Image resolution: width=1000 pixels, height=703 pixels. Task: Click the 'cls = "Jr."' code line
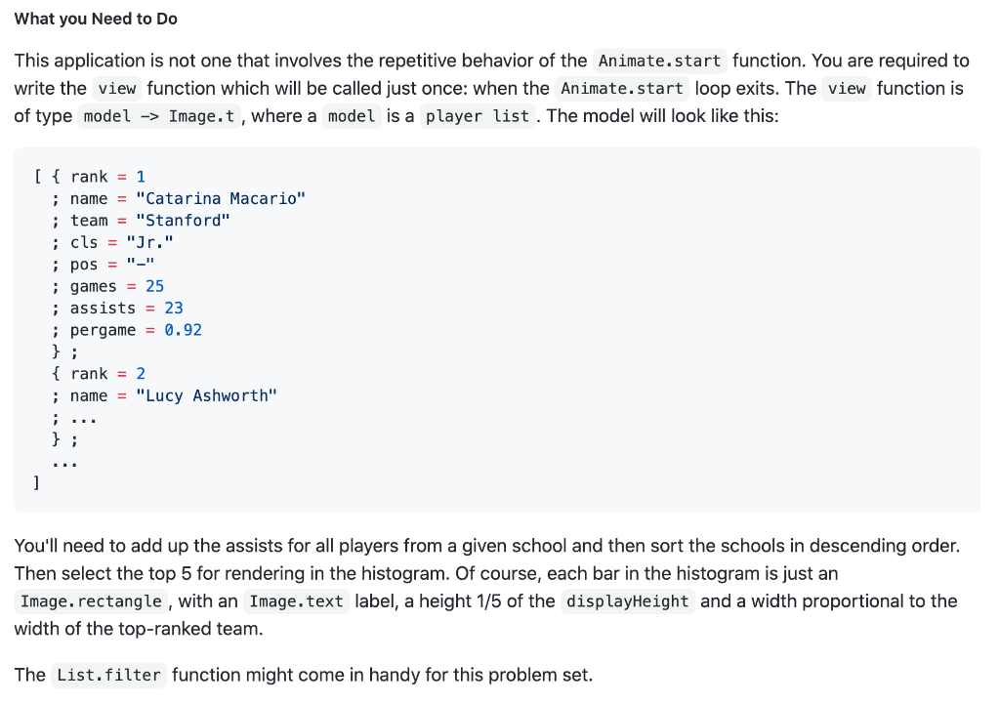click(x=121, y=242)
